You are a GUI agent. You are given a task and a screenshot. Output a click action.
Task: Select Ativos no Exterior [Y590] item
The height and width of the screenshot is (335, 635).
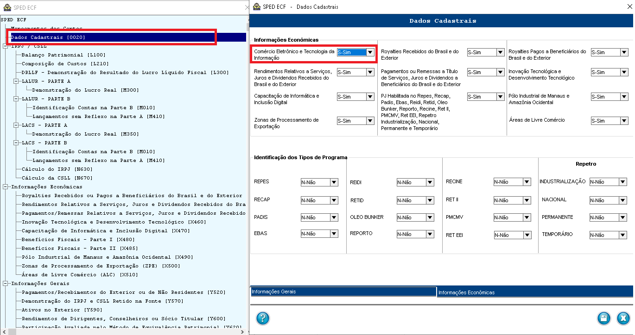point(62,310)
